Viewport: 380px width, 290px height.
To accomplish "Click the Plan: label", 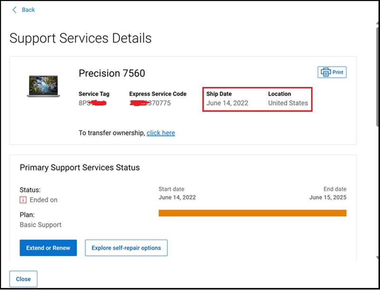I will click(x=27, y=215).
